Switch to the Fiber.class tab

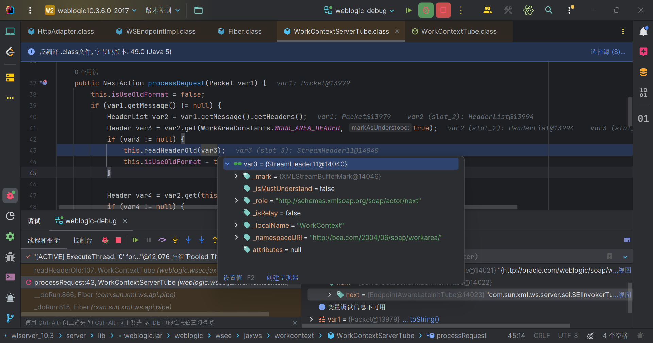pyautogui.click(x=240, y=31)
